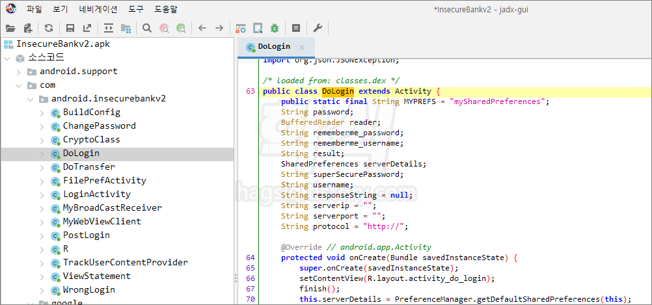Screen dimensions: 652x305
Task: Open the 파일 menu
Action: (x=34, y=9)
